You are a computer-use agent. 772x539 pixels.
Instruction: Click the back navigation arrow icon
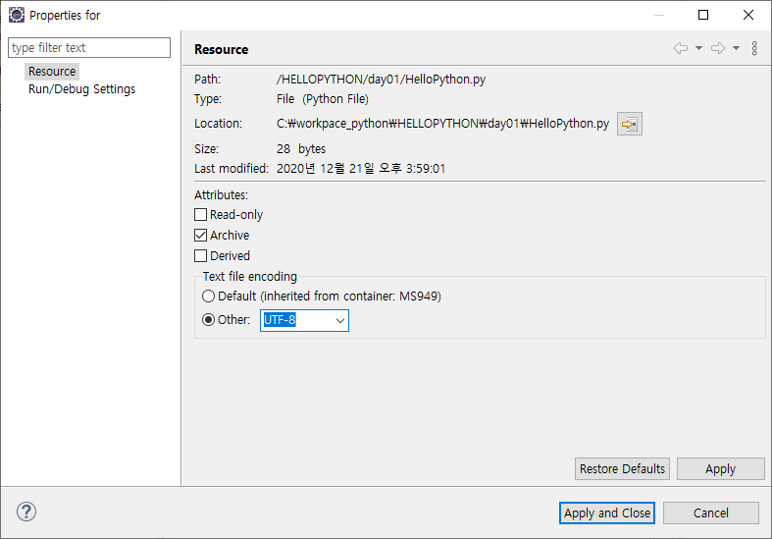[x=681, y=48]
